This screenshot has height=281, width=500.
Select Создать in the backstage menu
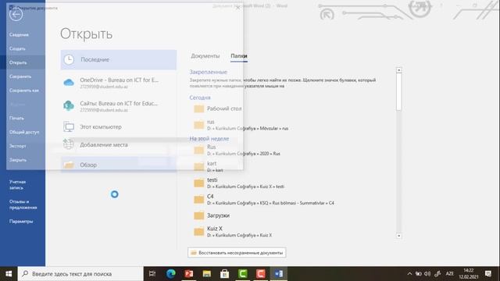click(x=17, y=48)
